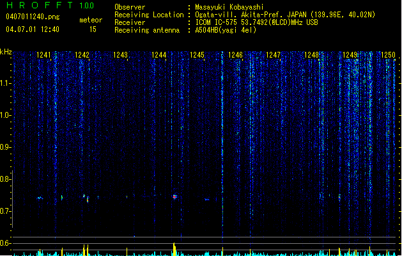Click the Ogata-vill. Akita-Pref. JAPAN location text
Viewport: 402px width, 256px height.
[x=251, y=15]
